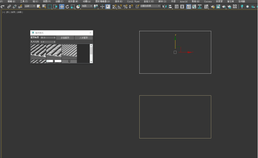This screenshot has width=258, height=158.
Task: Open the 全部 selection filter dropdown
Action: click(x=30, y=6)
